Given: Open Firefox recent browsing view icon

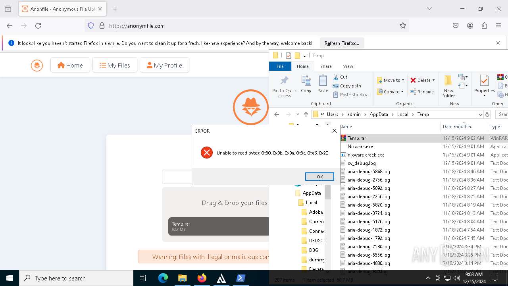Looking at the screenshot, I should [x=8, y=9].
